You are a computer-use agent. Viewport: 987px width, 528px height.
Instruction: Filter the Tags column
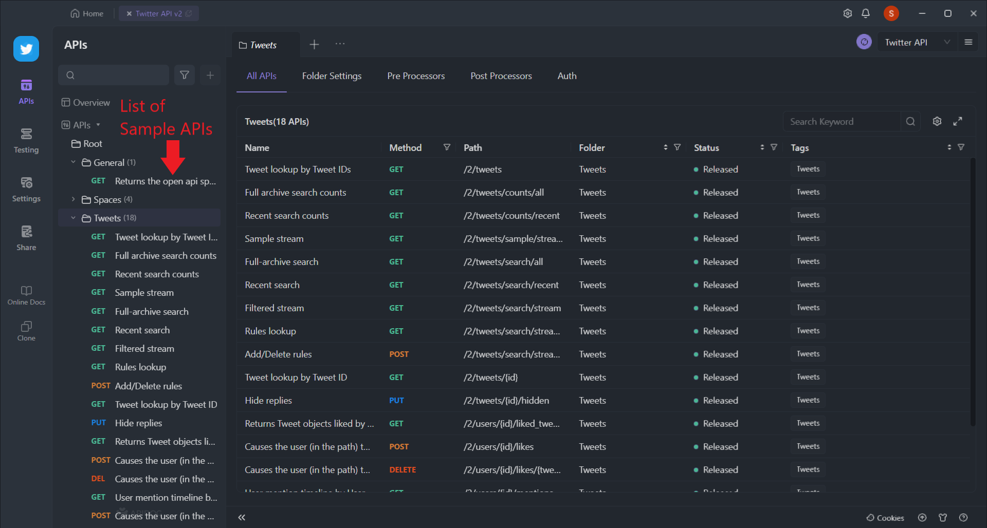pos(961,147)
